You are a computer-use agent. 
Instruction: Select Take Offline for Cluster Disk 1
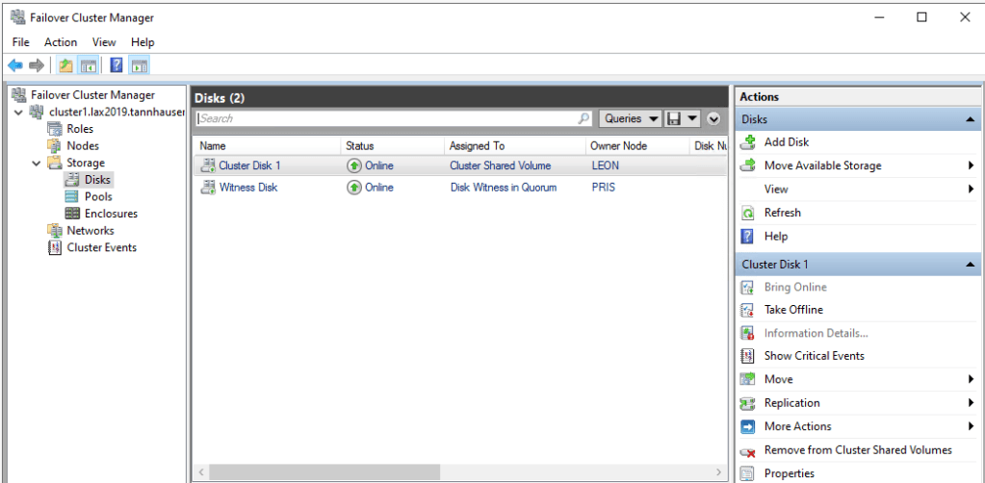click(792, 310)
